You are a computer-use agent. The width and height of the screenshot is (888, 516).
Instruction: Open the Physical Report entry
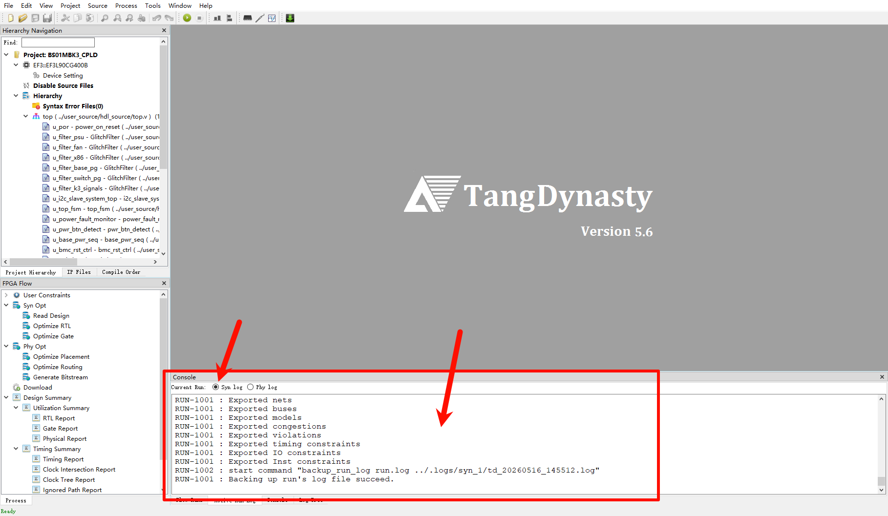(64, 438)
